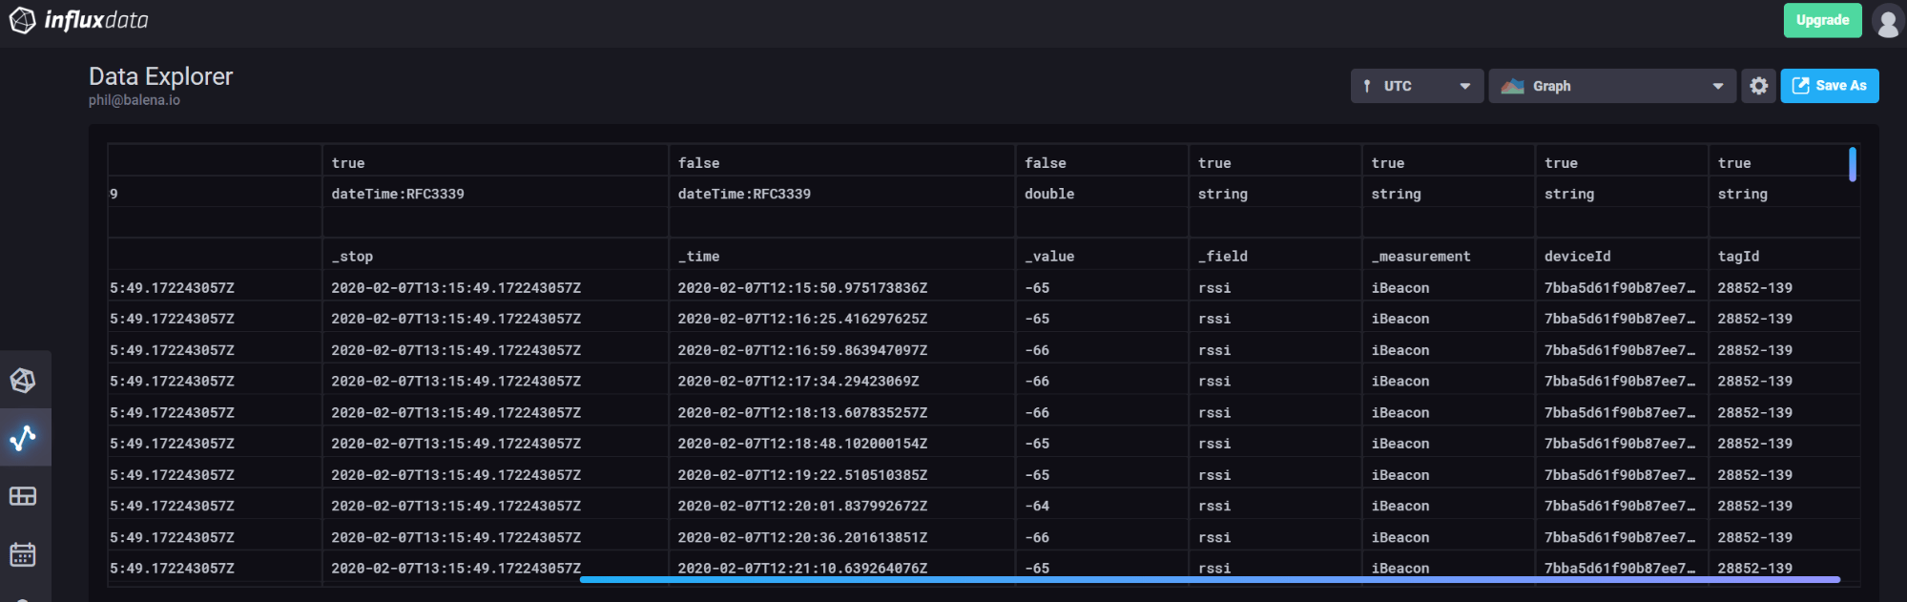Click the _measurement column header cell
This screenshot has height=602, width=1907.
coord(1420,257)
